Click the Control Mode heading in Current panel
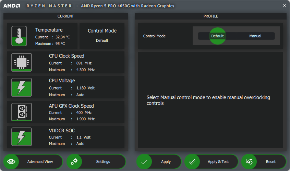The width and height of the screenshot is (290, 171). tap(102, 31)
